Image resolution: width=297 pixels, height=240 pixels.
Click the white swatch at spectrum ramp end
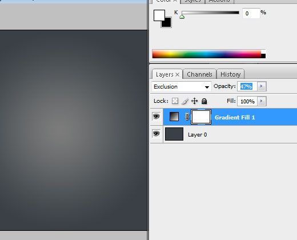(x=263, y=51)
